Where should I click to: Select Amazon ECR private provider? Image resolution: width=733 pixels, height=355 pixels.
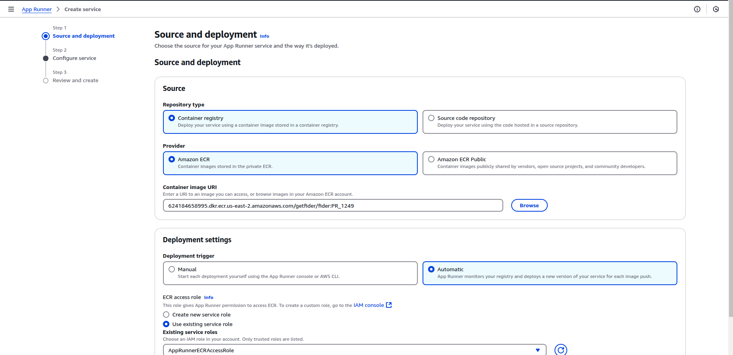172,159
